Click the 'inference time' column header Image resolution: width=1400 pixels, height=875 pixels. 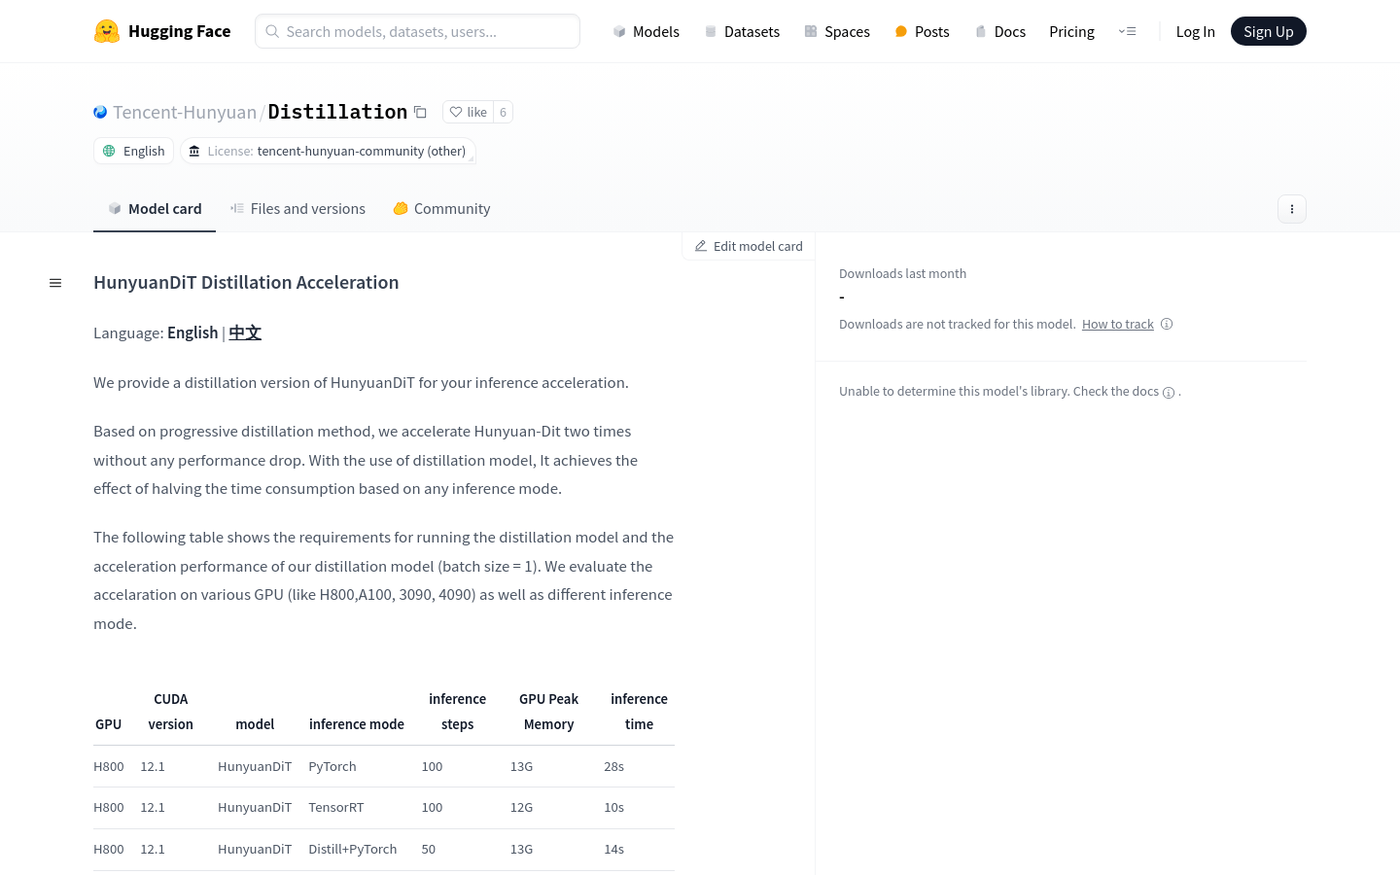click(x=639, y=712)
